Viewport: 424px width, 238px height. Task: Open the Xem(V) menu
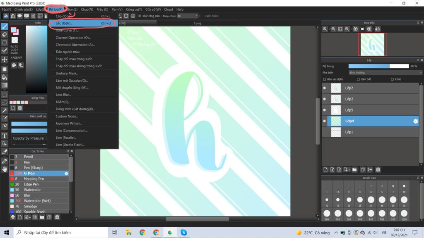coord(117,9)
